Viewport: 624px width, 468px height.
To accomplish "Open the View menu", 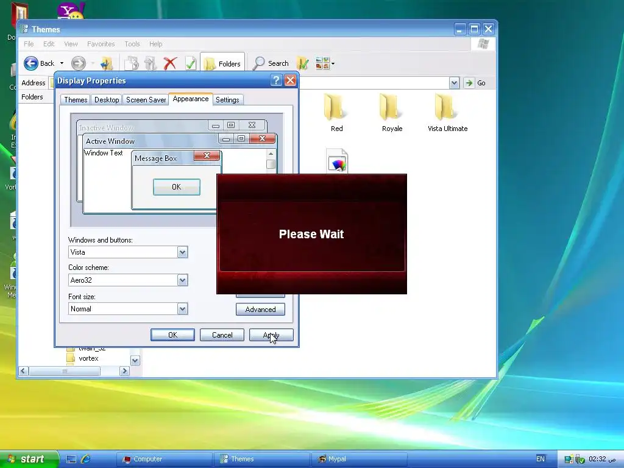I will [71, 44].
